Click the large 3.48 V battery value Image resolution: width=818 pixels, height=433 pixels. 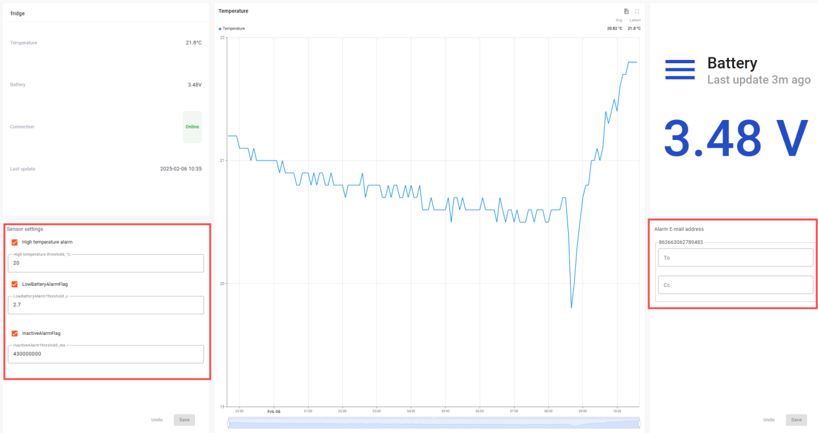[x=735, y=139]
